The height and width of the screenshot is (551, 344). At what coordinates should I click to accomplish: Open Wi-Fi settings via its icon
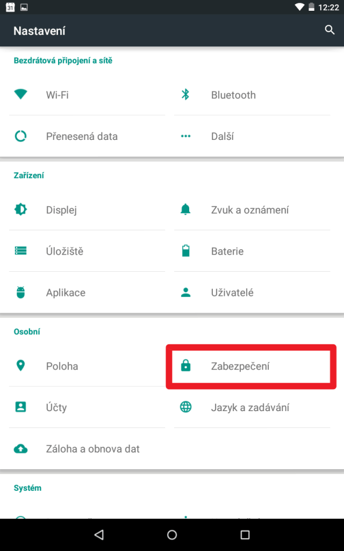pyautogui.click(x=21, y=94)
